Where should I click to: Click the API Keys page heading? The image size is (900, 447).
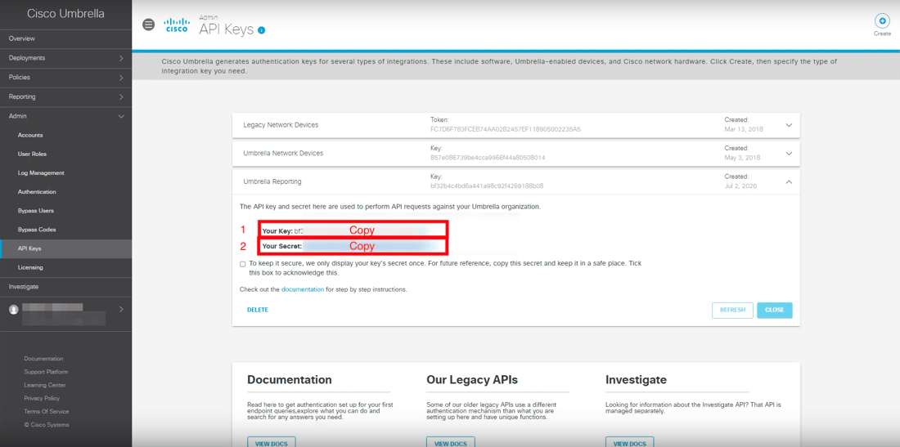[x=226, y=29]
